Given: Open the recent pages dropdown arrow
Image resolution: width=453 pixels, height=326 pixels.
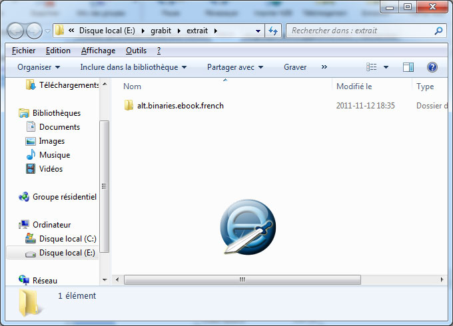Looking at the screenshot, I should 48,31.
